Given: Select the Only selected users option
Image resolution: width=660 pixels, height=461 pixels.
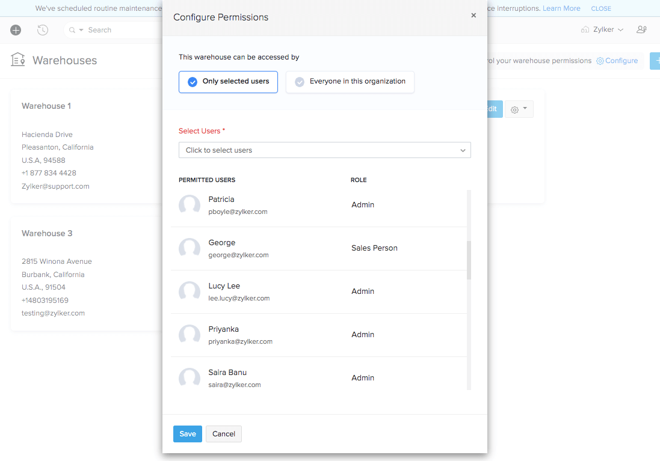Looking at the screenshot, I should [x=227, y=82].
